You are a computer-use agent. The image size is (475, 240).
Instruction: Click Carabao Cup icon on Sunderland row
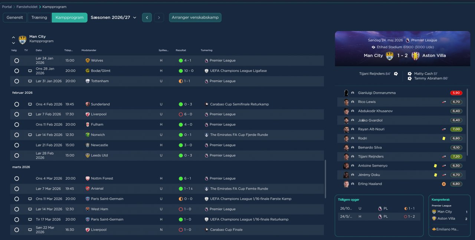pos(206,104)
